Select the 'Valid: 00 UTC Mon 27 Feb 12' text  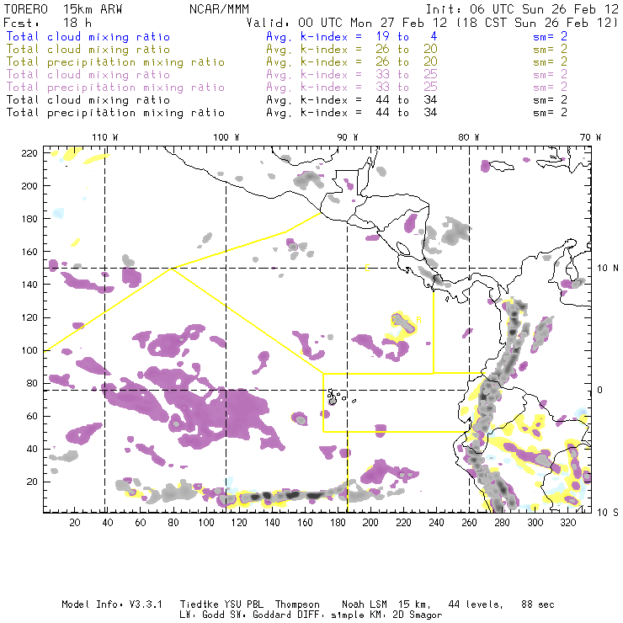pyautogui.click(x=347, y=22)
